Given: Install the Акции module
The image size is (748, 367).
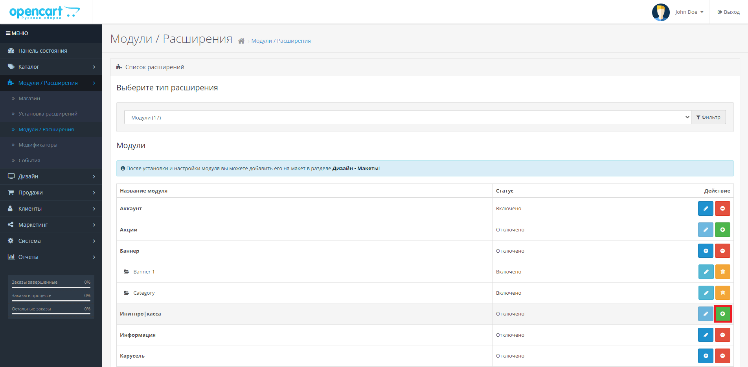Looking at the screenshot, I should pos(722,229).
